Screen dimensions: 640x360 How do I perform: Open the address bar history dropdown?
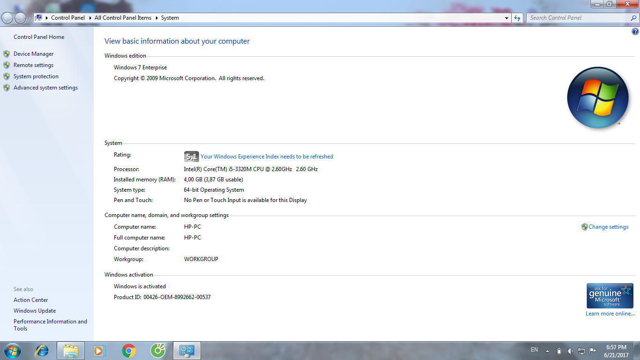506,18
